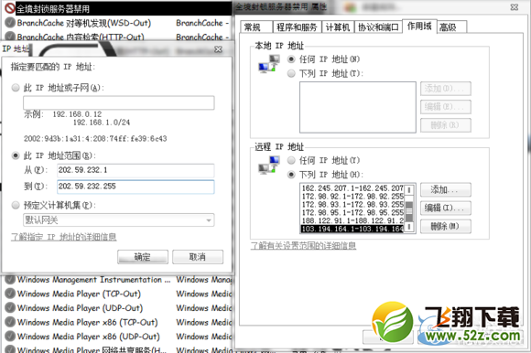Switch to the 作用域 tab
531x353 pixels.
(x=419, y=26)
